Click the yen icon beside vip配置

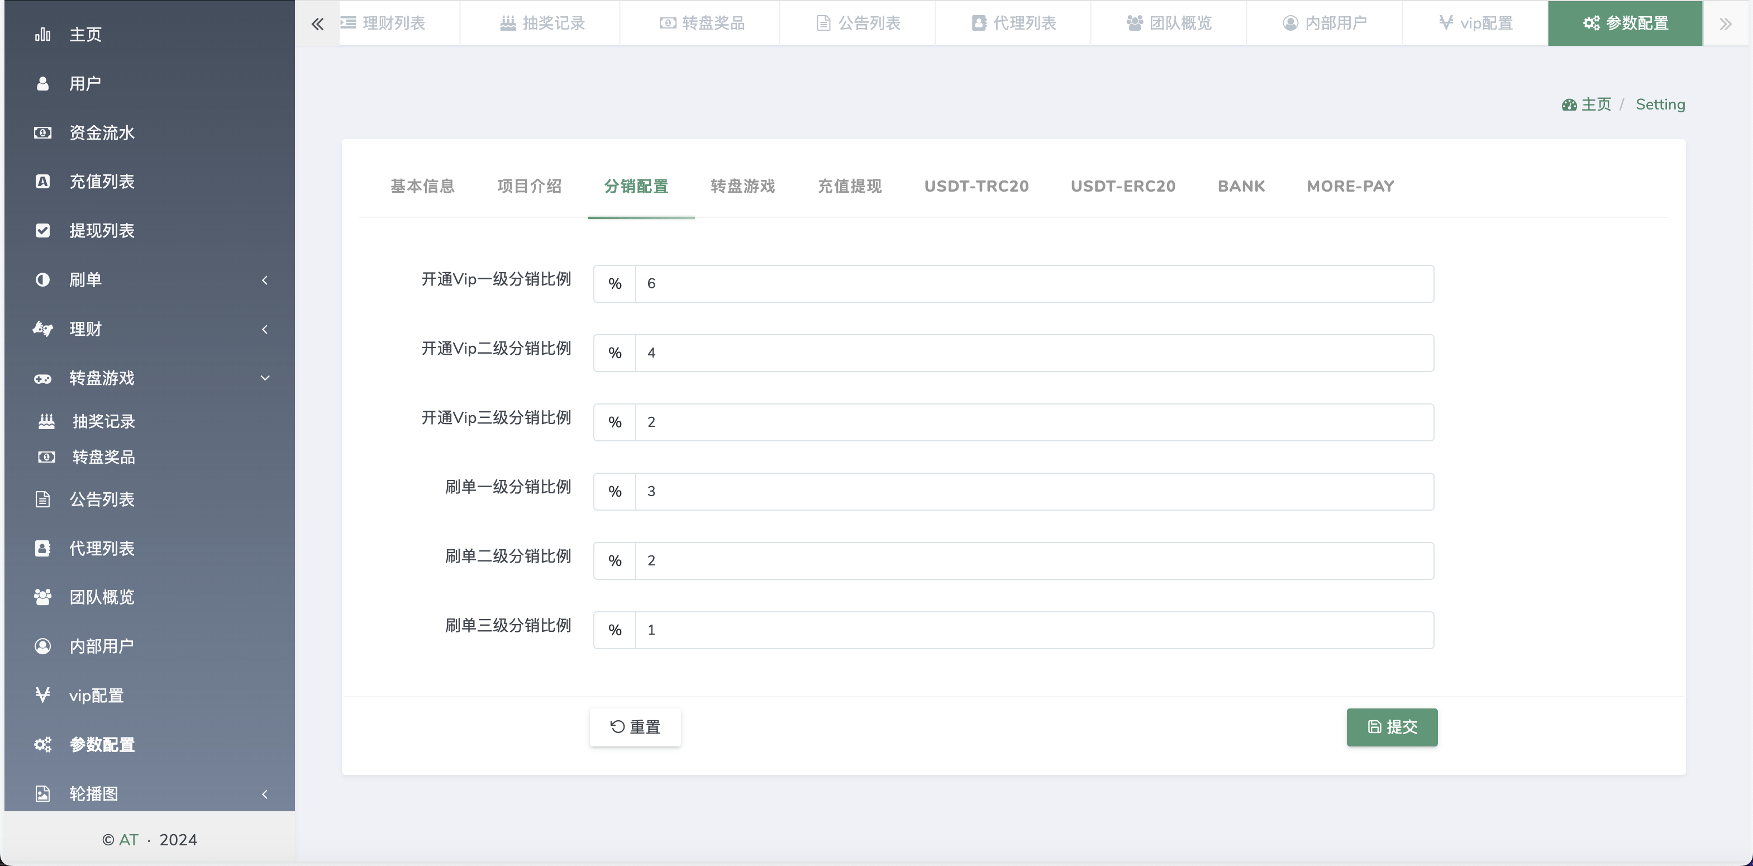tap(42, 695)
